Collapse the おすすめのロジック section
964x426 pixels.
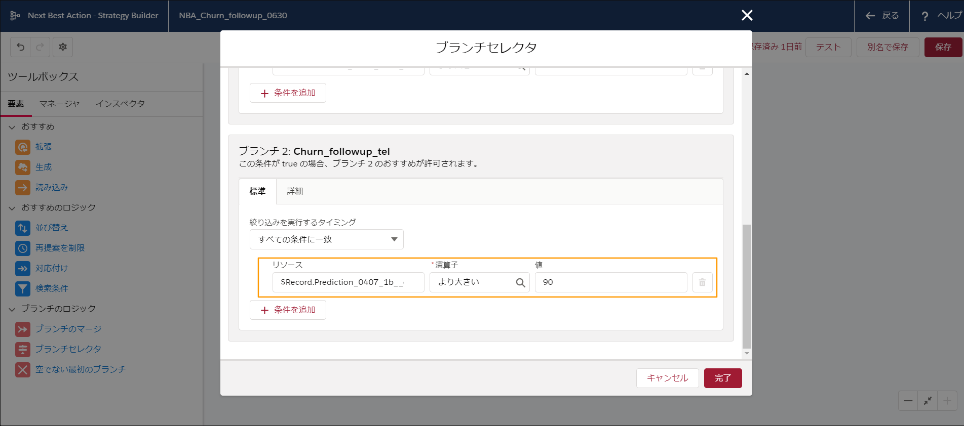[12, 208]
